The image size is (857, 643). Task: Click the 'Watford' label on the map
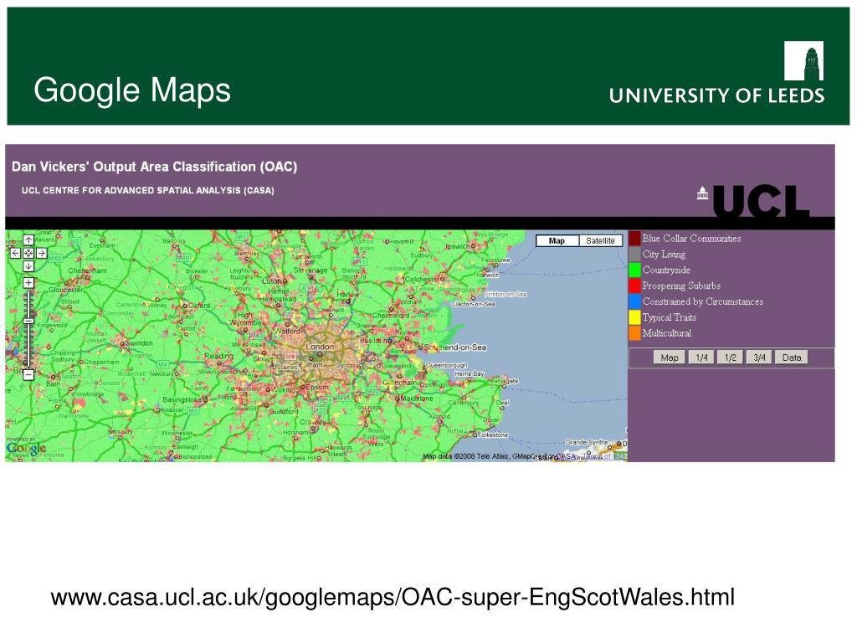click(288, 332)
